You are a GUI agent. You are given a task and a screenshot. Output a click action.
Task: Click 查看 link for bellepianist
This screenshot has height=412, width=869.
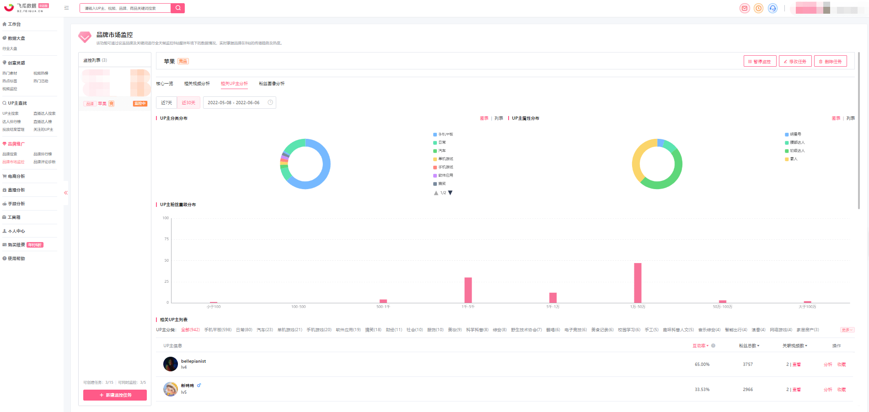click(x=797, y=364)
